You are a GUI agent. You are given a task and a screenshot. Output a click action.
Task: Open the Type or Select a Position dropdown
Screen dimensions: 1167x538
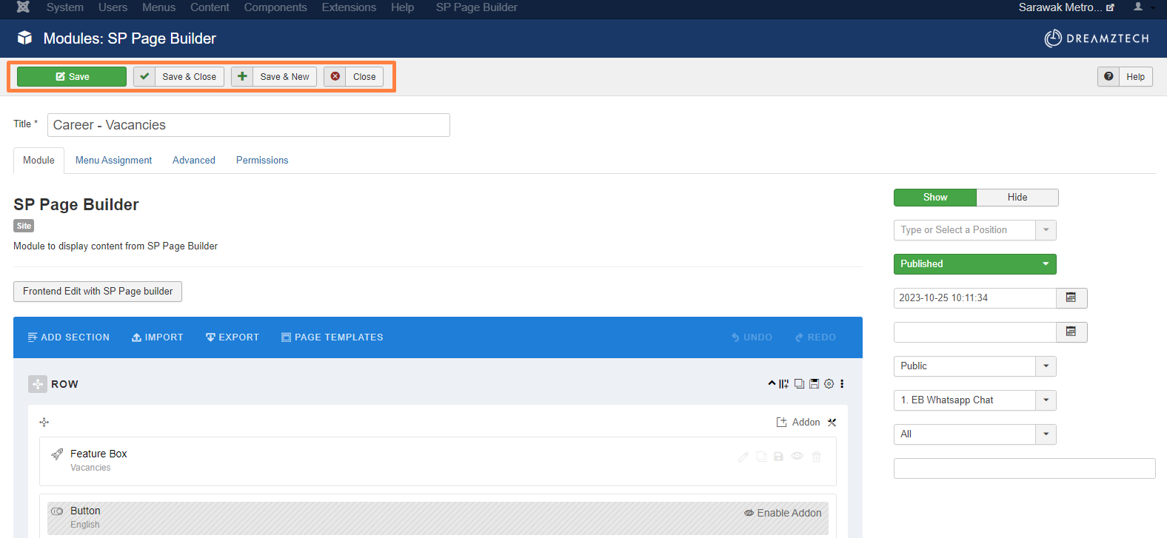point(974,230)
